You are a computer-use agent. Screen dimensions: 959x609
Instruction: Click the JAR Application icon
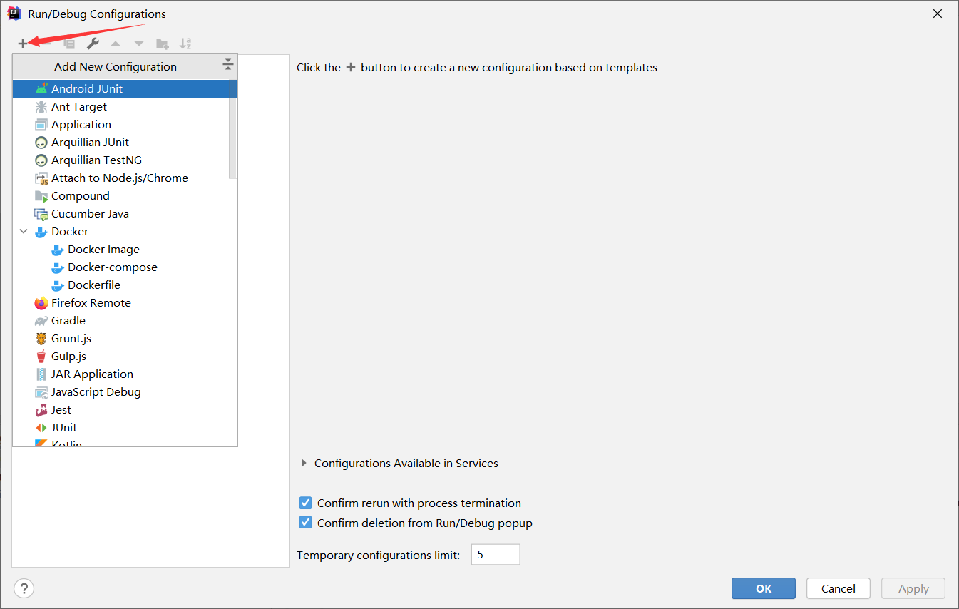click(x=41, y=374)
